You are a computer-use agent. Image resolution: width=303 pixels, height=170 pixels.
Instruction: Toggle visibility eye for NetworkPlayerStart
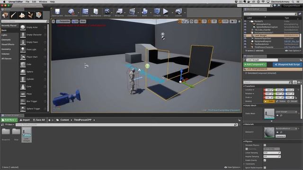point(245,39)
